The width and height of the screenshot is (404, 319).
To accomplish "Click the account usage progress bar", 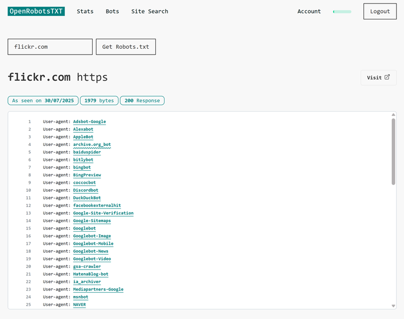I will click(342, 12).
